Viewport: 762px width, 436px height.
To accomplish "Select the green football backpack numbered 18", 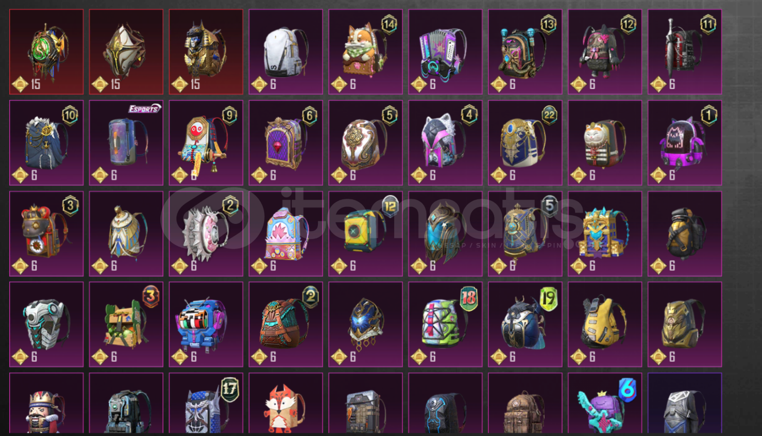I will 445,324.
